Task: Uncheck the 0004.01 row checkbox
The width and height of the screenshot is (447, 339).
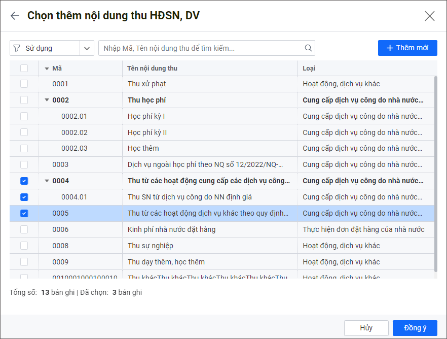Action: pos(24,197)
